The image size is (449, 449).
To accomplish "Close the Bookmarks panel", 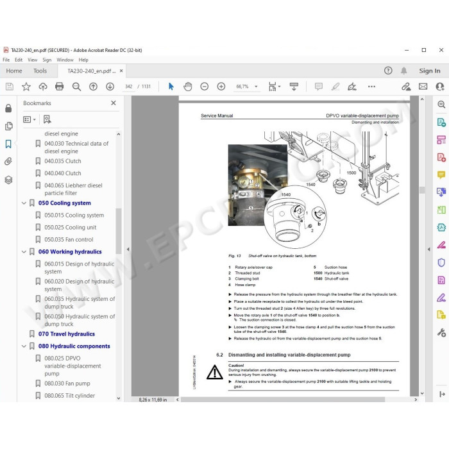I will [x=114, y=103].
